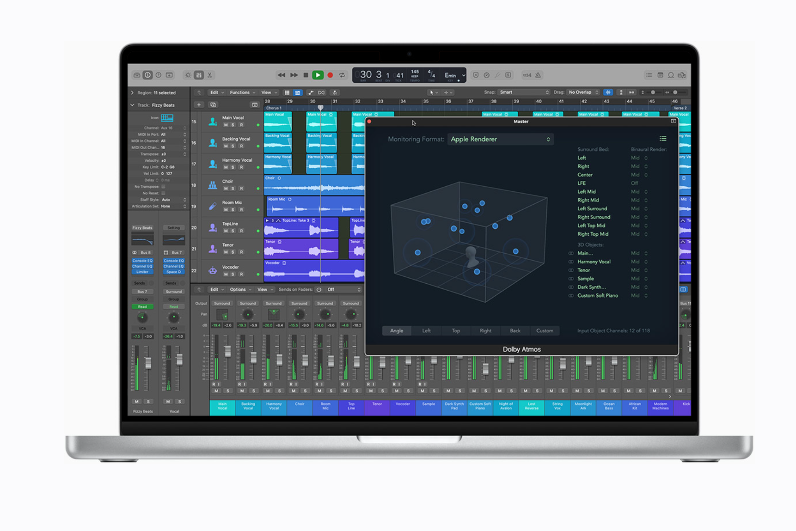Record-enable the Harmony Vocal track

click(241, 167)
